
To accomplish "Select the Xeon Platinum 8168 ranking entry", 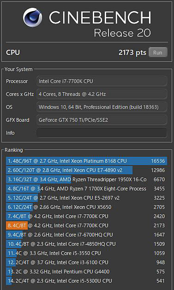I will coord(86,161).
